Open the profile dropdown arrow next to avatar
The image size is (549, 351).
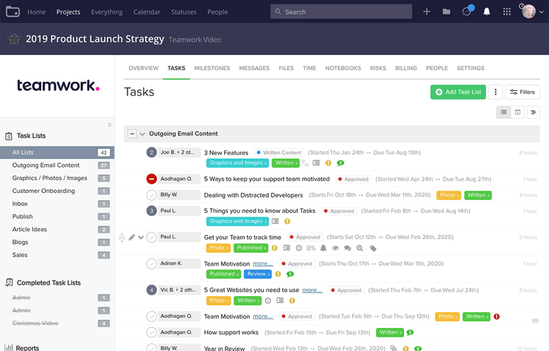[541, 12]
